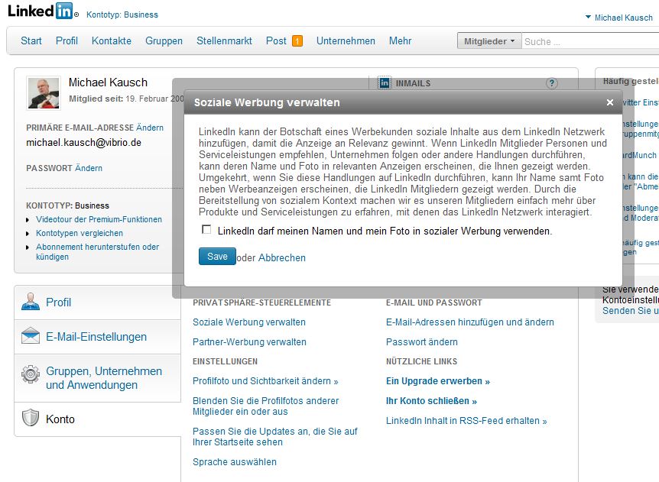This screenshot has height=482, width=659.
Task: Click the E-Mail-Einstellungen envelope icon
Action: pyautogui.click(x=31, y=337)
